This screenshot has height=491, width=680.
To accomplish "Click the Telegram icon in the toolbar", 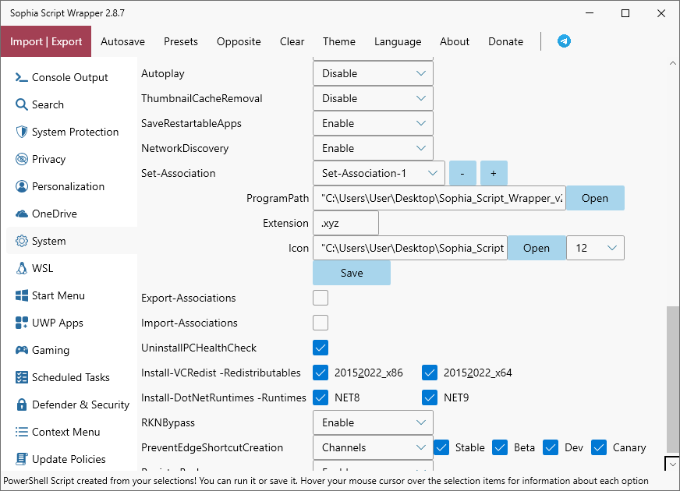I will (564, 41).
